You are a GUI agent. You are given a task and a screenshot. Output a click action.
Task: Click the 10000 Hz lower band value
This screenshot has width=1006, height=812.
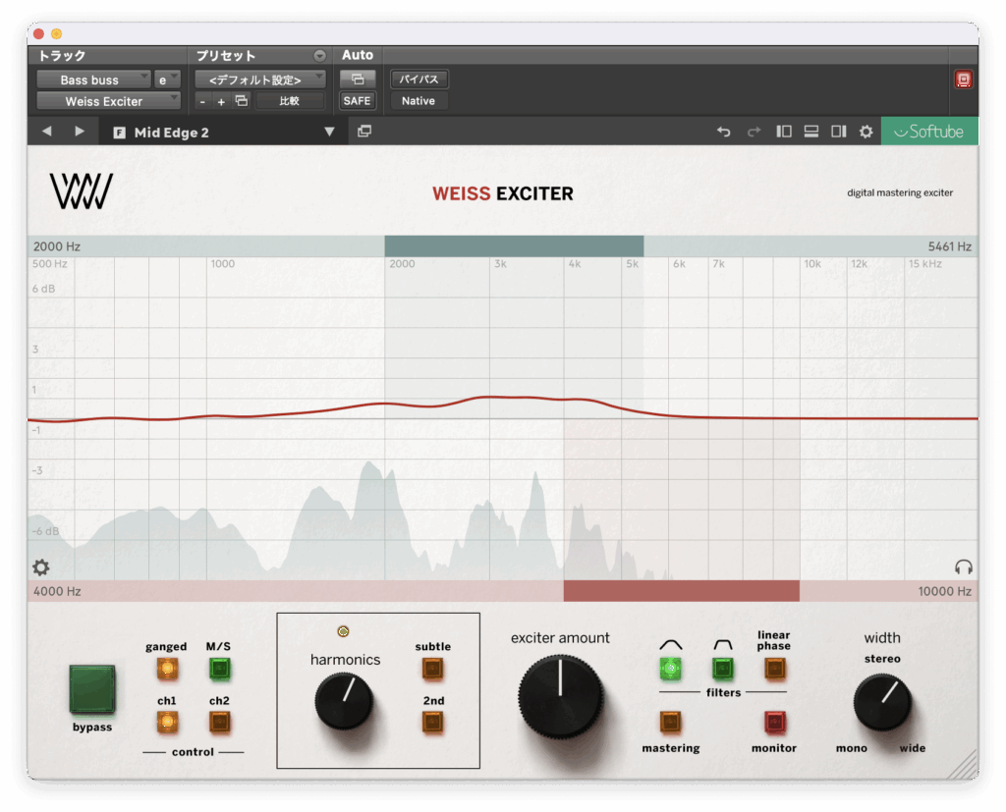click(x=944, y=591)
